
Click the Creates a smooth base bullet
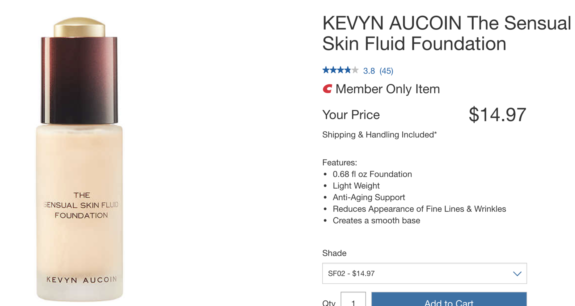(x=376, y=220)
